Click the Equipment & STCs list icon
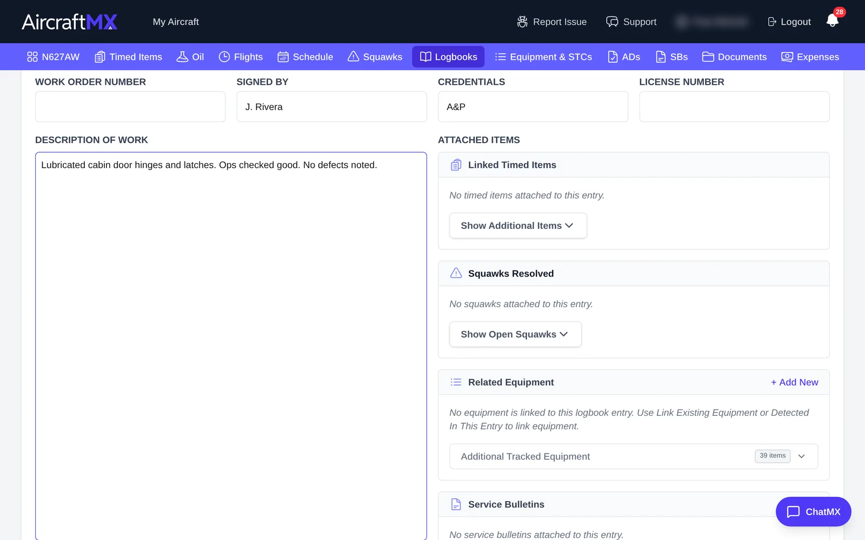 tap(501, 57)
